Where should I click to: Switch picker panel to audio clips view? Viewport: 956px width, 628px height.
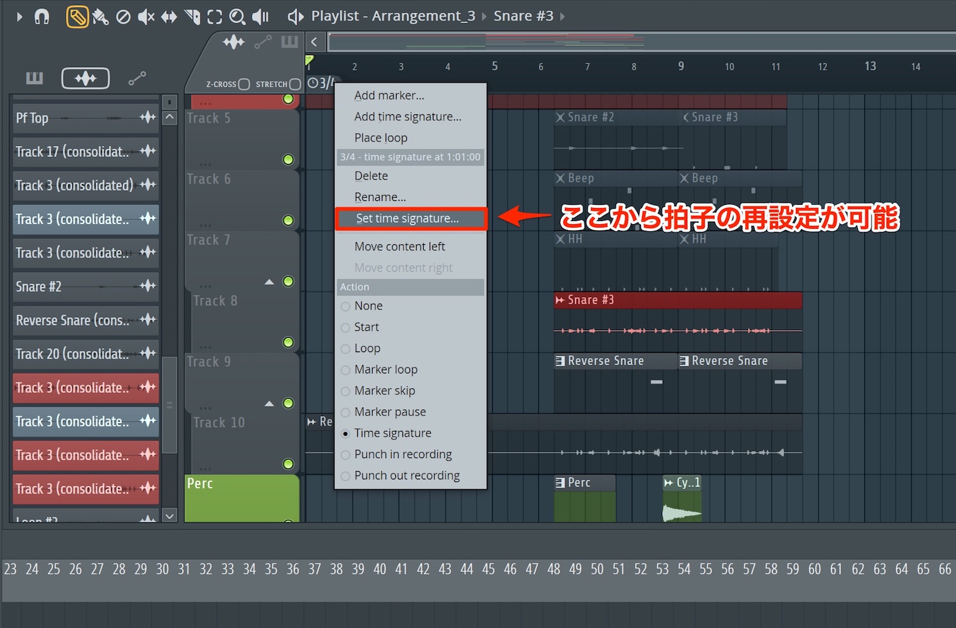[85, 79]
